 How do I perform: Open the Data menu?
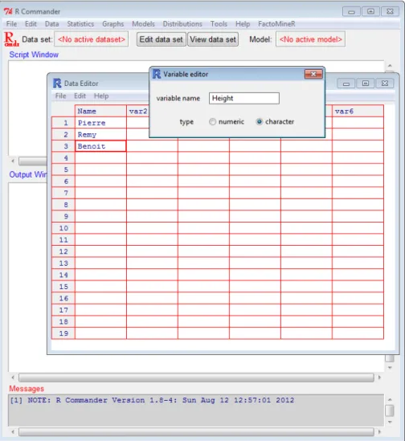51,24
